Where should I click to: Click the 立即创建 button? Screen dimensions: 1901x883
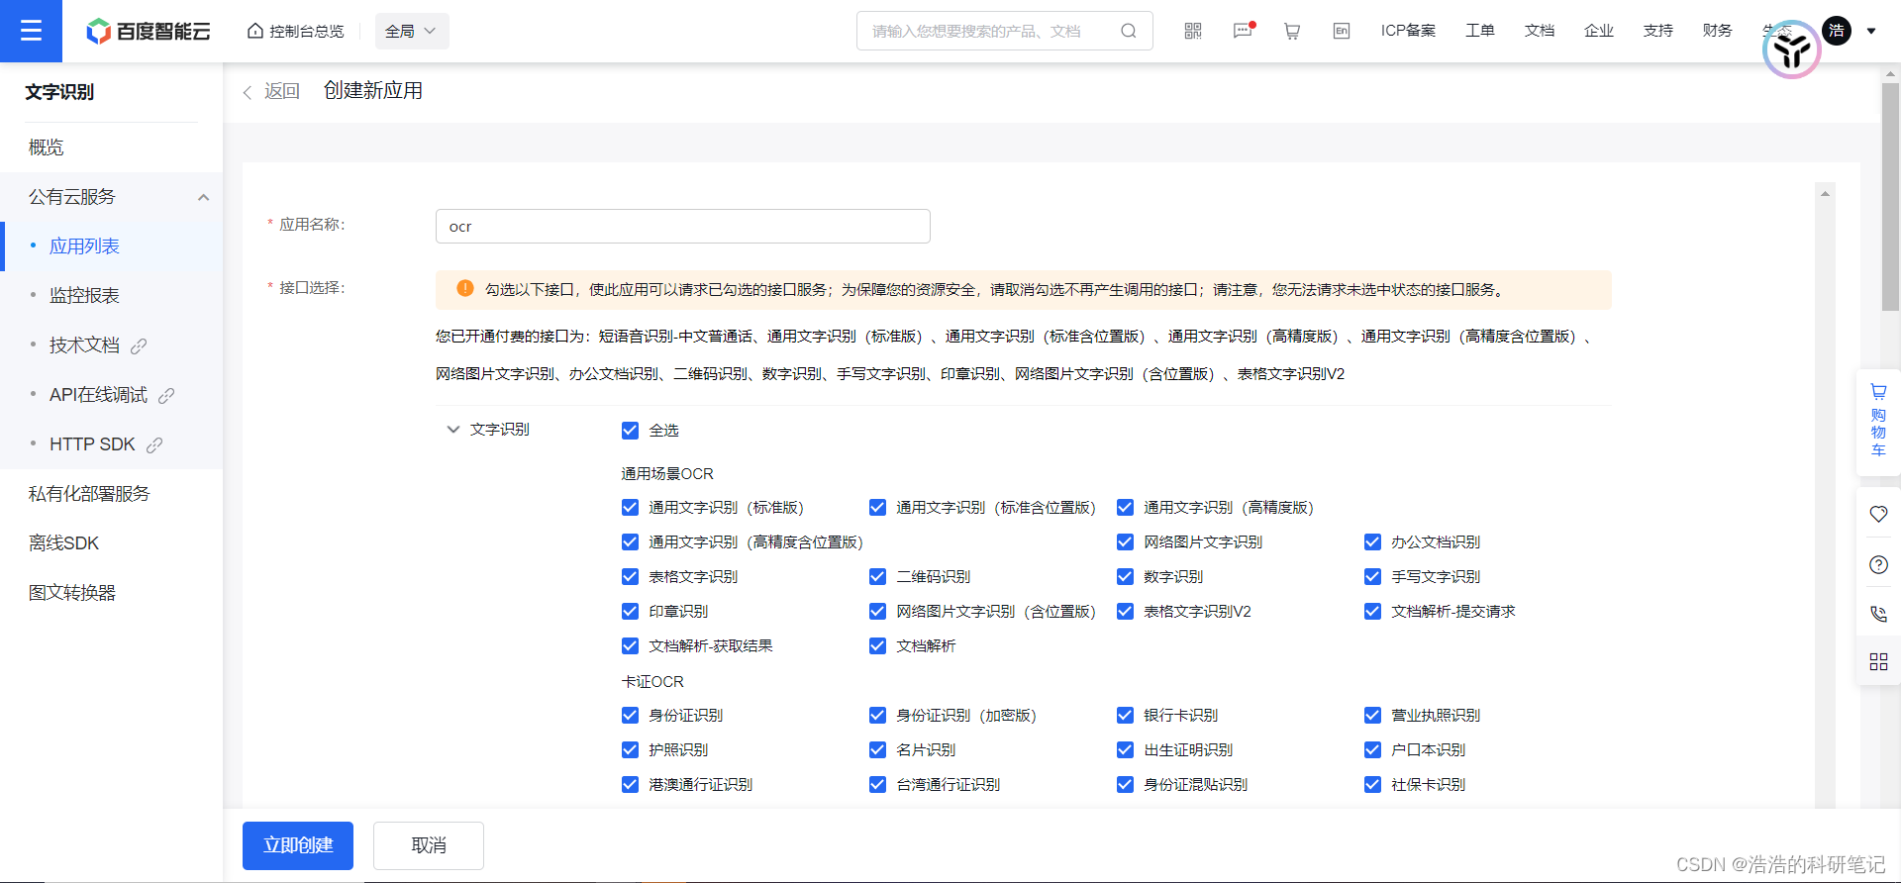(x=298, y=845)
